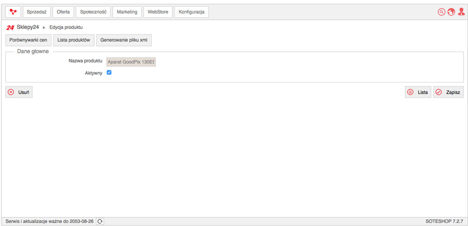Click the checkmark icon on Zapisz
Viewport: 468px width, 226px height.
click(439, 92)
